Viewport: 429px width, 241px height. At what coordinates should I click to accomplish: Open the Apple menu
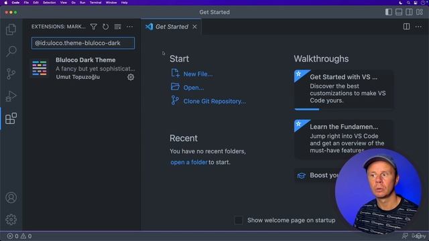tap(6, 3)
